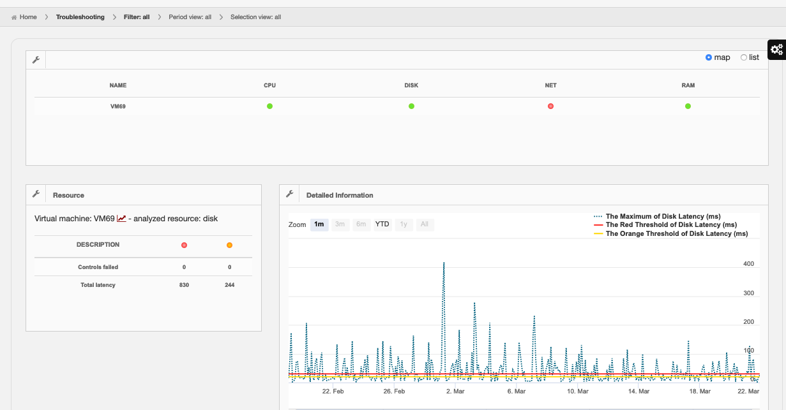The width and height of the screenshot is (786, 410).
Task: Set chart zoom to 1m
Action: 319,224
